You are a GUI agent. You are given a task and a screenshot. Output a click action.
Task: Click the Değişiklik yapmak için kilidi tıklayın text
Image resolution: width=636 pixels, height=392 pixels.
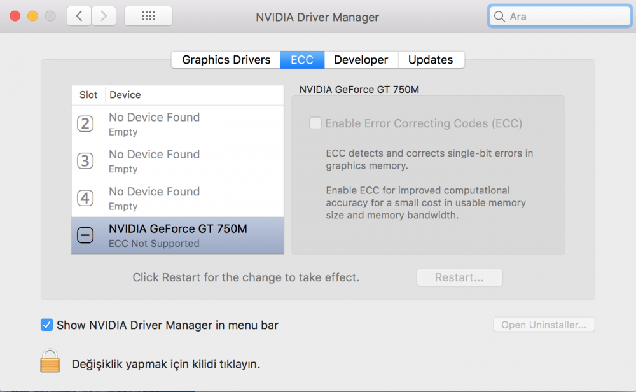tap(166, 364)
